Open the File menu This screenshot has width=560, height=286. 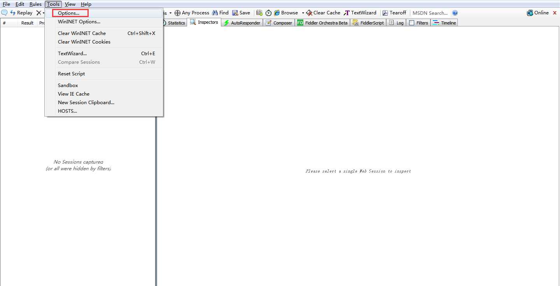coord(6,4)
